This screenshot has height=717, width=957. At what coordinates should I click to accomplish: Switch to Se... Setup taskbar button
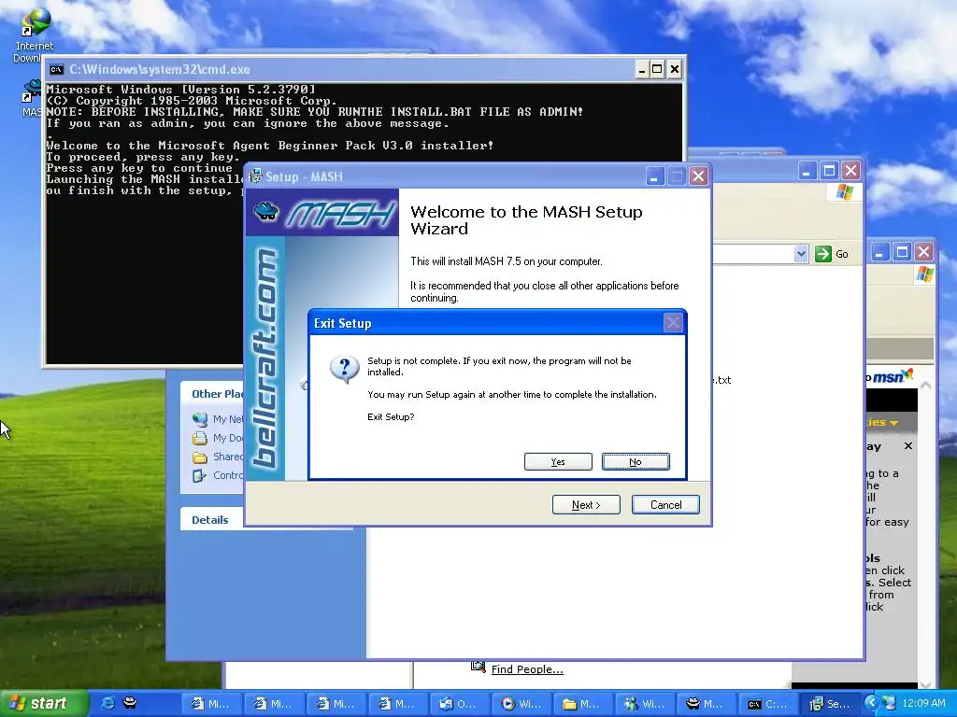[x=830, y=704]
